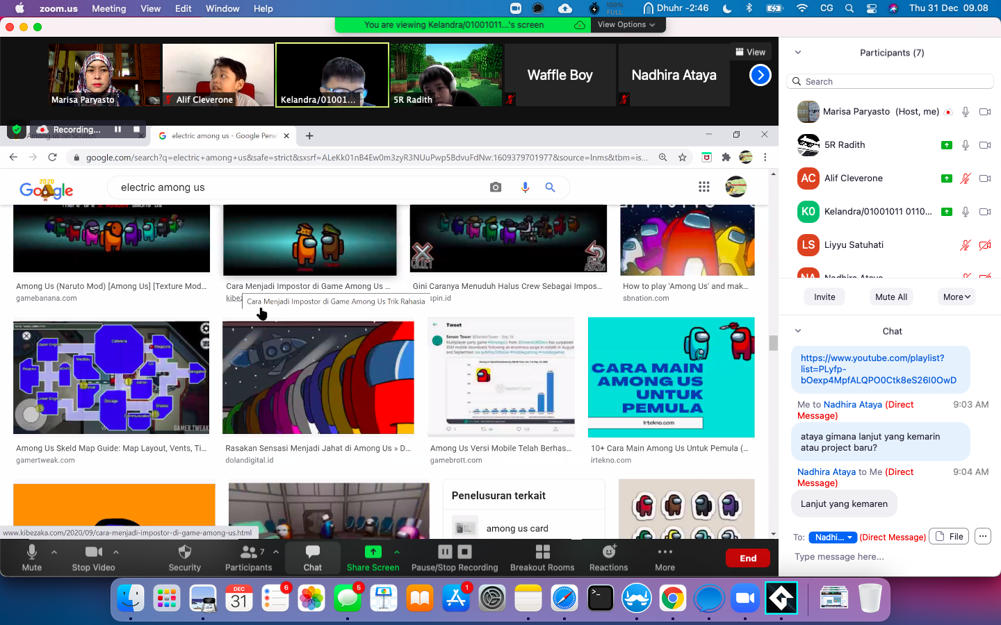Open Zoom app icon in Dock

(x=744, y=598)
